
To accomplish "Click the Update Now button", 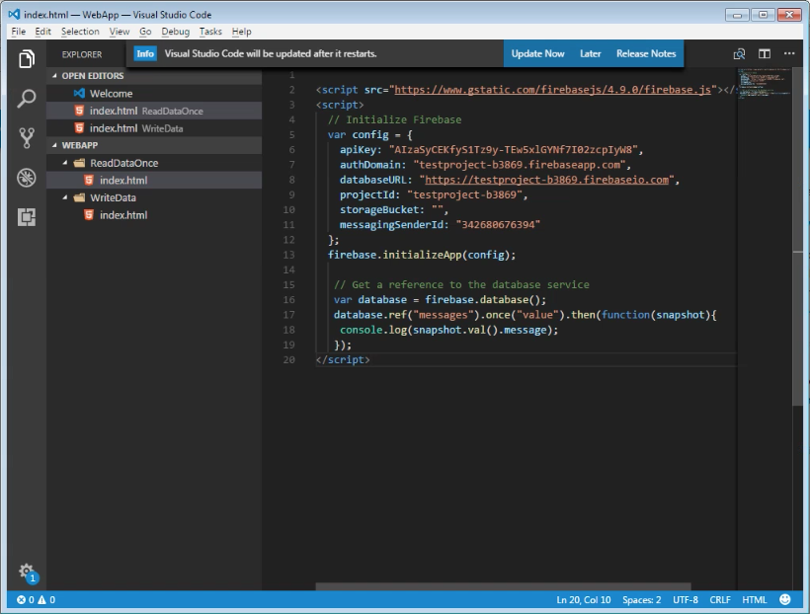I will coord(537,53).
